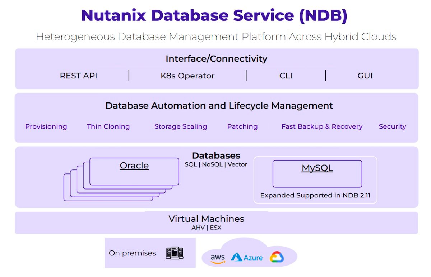Click the AHV | ESX subtitle

click(207, 228)
